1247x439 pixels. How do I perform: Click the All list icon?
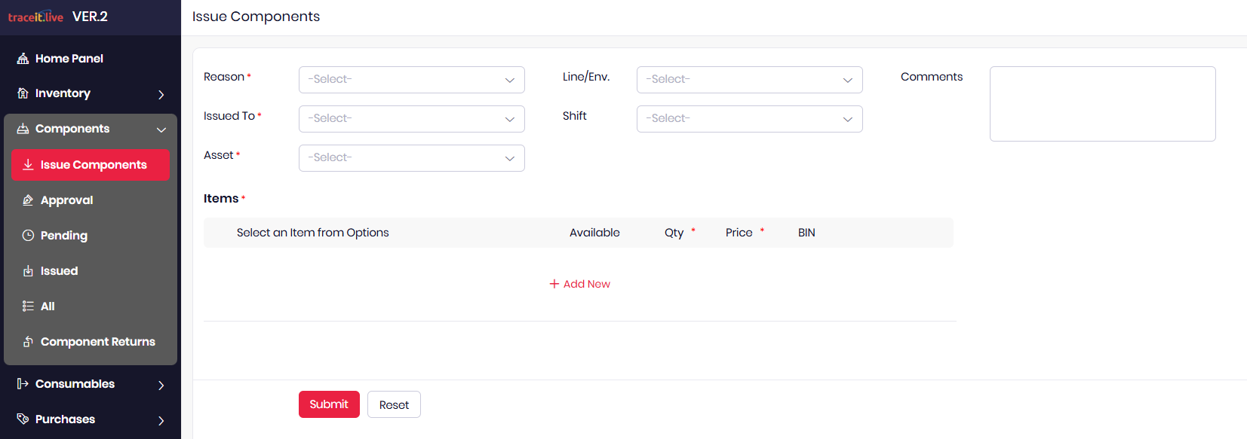(x=28, y=306)
